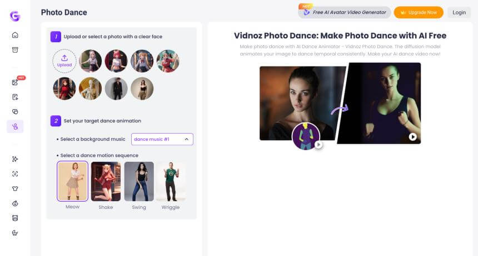Click "Select a dance motion sequence" label
This screenshot has width=478, height=256.
click(99, 155)
